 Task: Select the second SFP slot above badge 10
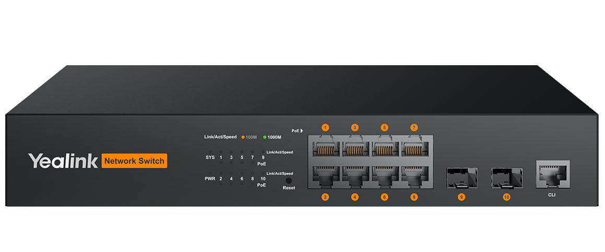pos(507,178)
